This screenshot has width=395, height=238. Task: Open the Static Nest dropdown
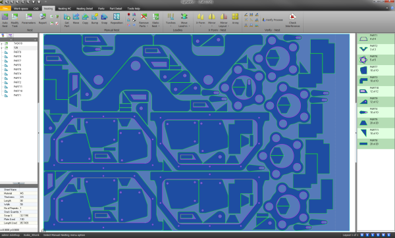[155, 20]
